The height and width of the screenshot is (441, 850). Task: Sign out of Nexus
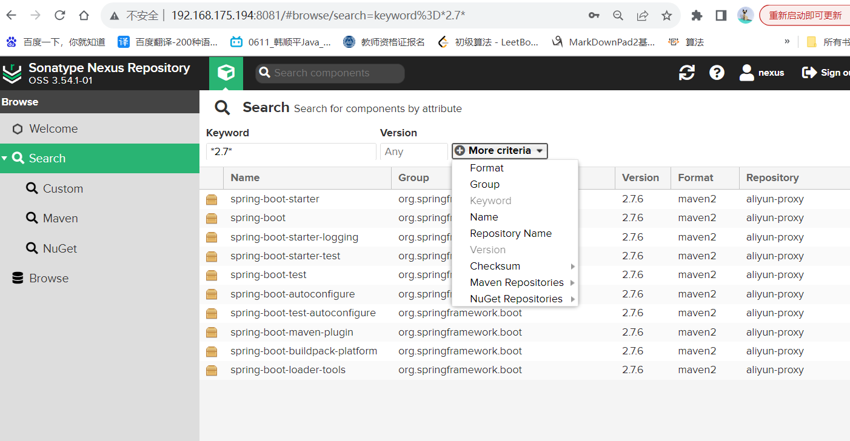[825, 73]
